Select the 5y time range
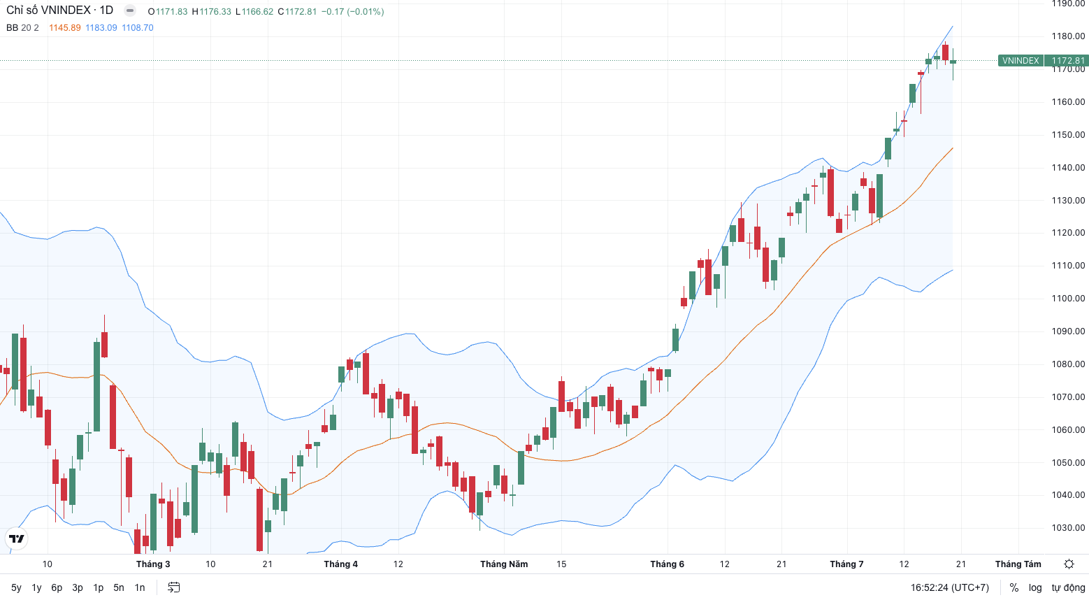This screenshot has height=600, width=1089. tap(17, 587)
